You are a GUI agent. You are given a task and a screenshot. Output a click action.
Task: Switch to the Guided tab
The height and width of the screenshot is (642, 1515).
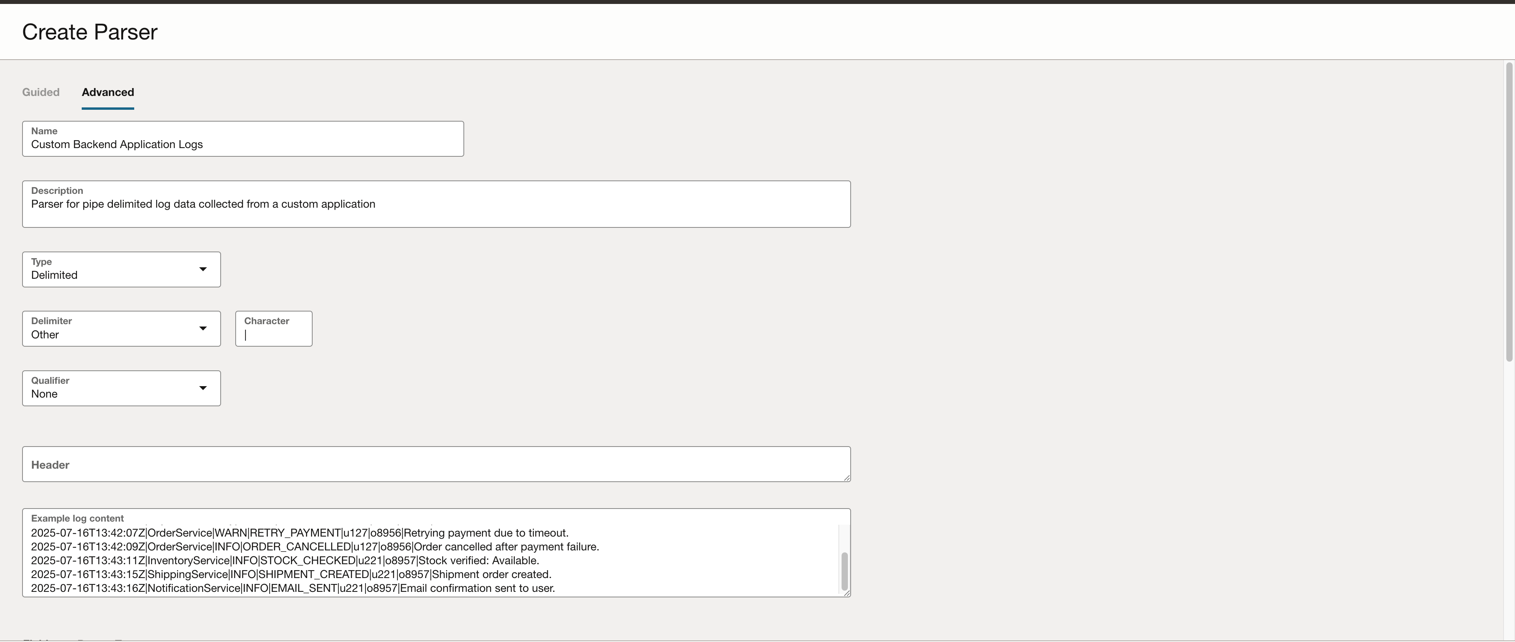[x=41, y=92]
